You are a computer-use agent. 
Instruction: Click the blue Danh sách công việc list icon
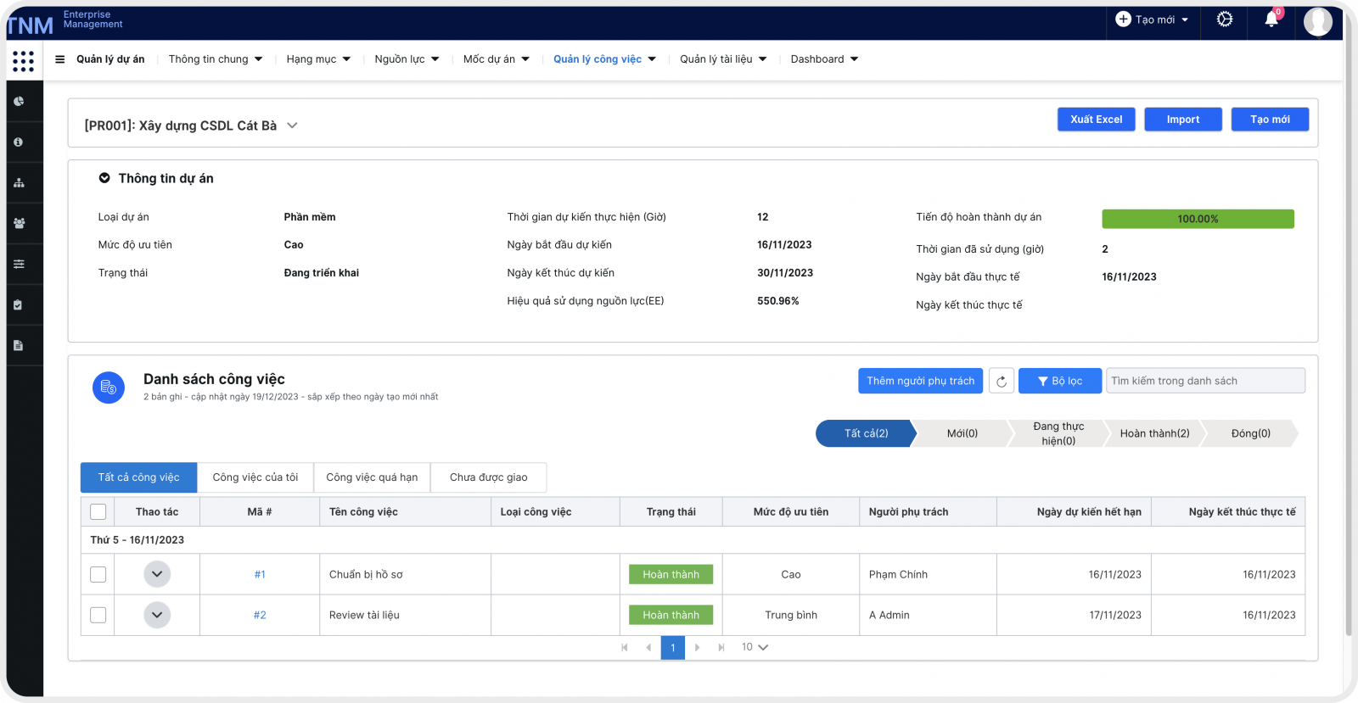(109, 388)
